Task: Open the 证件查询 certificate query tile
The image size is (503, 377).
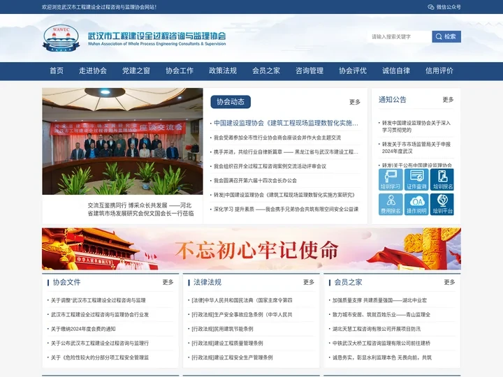Action: tap(416, 179)
